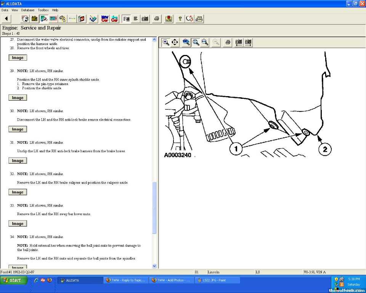Image resolution: width=366 pixels, height=293 pixels.
Task: Click Image button under step 28
Action: pyautogui.click(x=18, y=58)
